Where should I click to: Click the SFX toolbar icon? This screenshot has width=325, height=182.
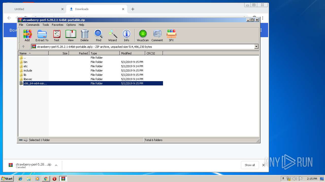[x=171, y=35]
